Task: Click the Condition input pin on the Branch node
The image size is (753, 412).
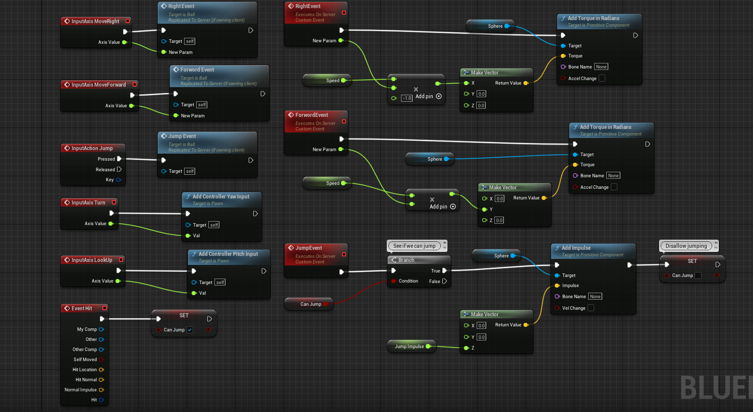Action: [394, 281]
